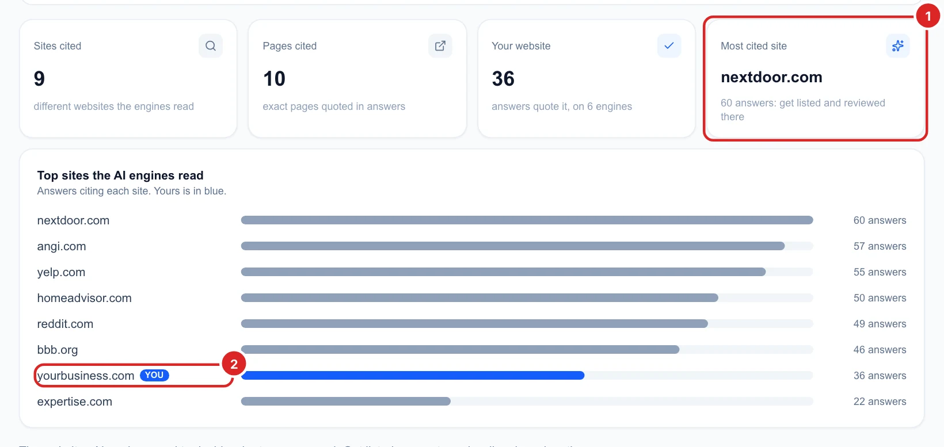Click the homeadvisor.com answers bar
Screen dimensions: 944x447
pos(479,298)
